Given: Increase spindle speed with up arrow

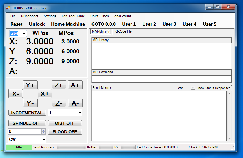Looking at the screenshot, I should [x=44, y=130].
